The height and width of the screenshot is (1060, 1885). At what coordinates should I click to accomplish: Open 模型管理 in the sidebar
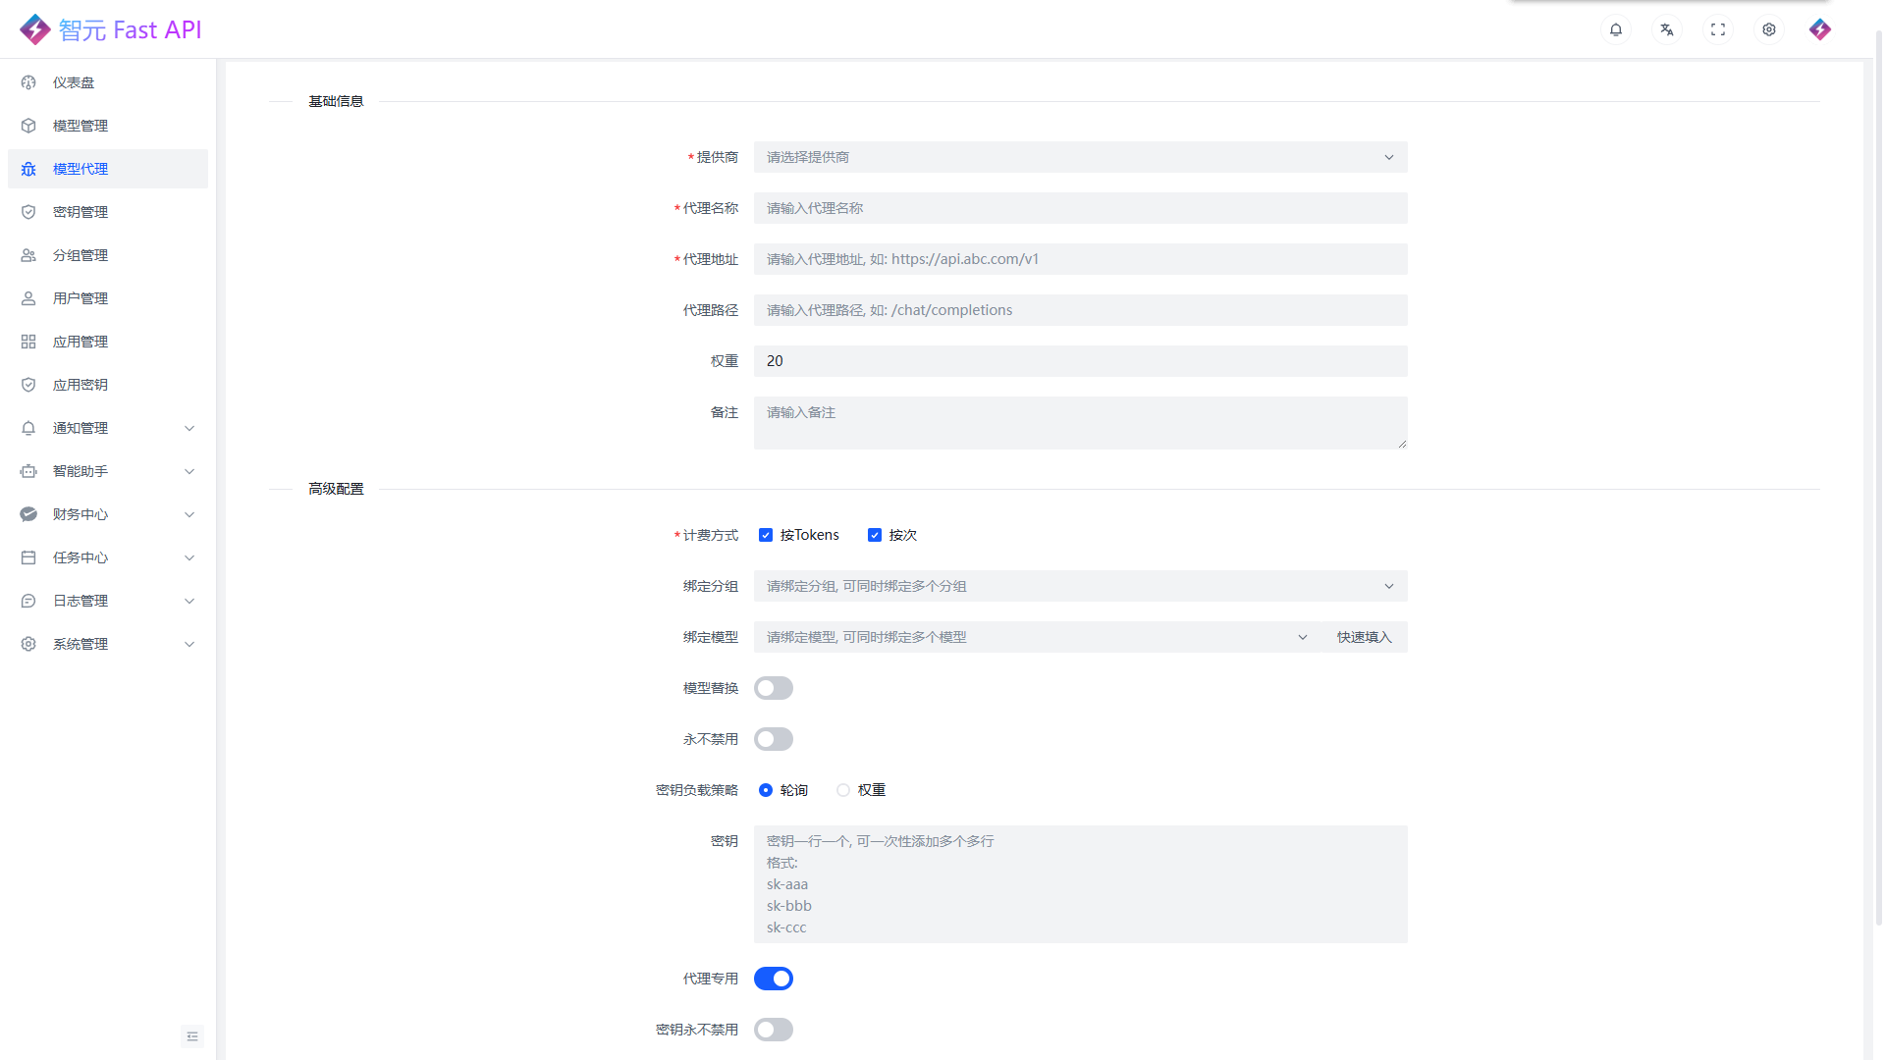tap(81, 126)
